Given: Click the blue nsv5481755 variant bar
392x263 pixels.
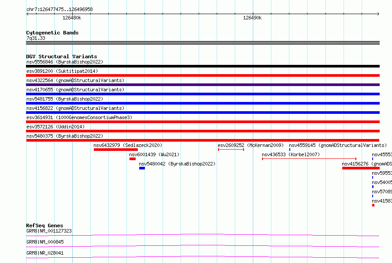Looking at the screenshot, I should click(x=203, y=103).
